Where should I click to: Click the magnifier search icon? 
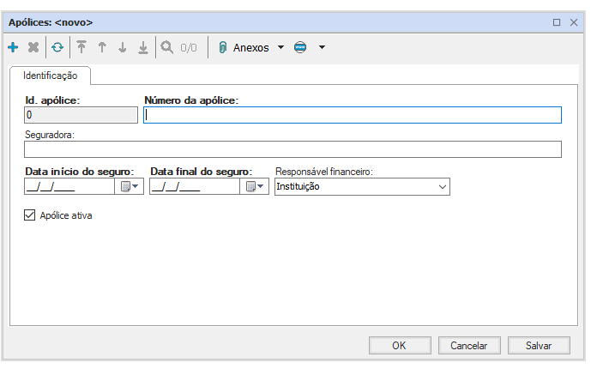[x=166, y=48]
